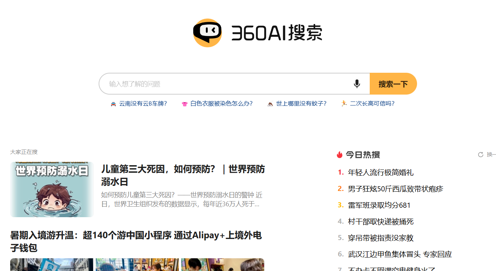The image size is (496, 271).
Task: Open headline 暑期入境游升温 article
Action: tap(136, 242)
